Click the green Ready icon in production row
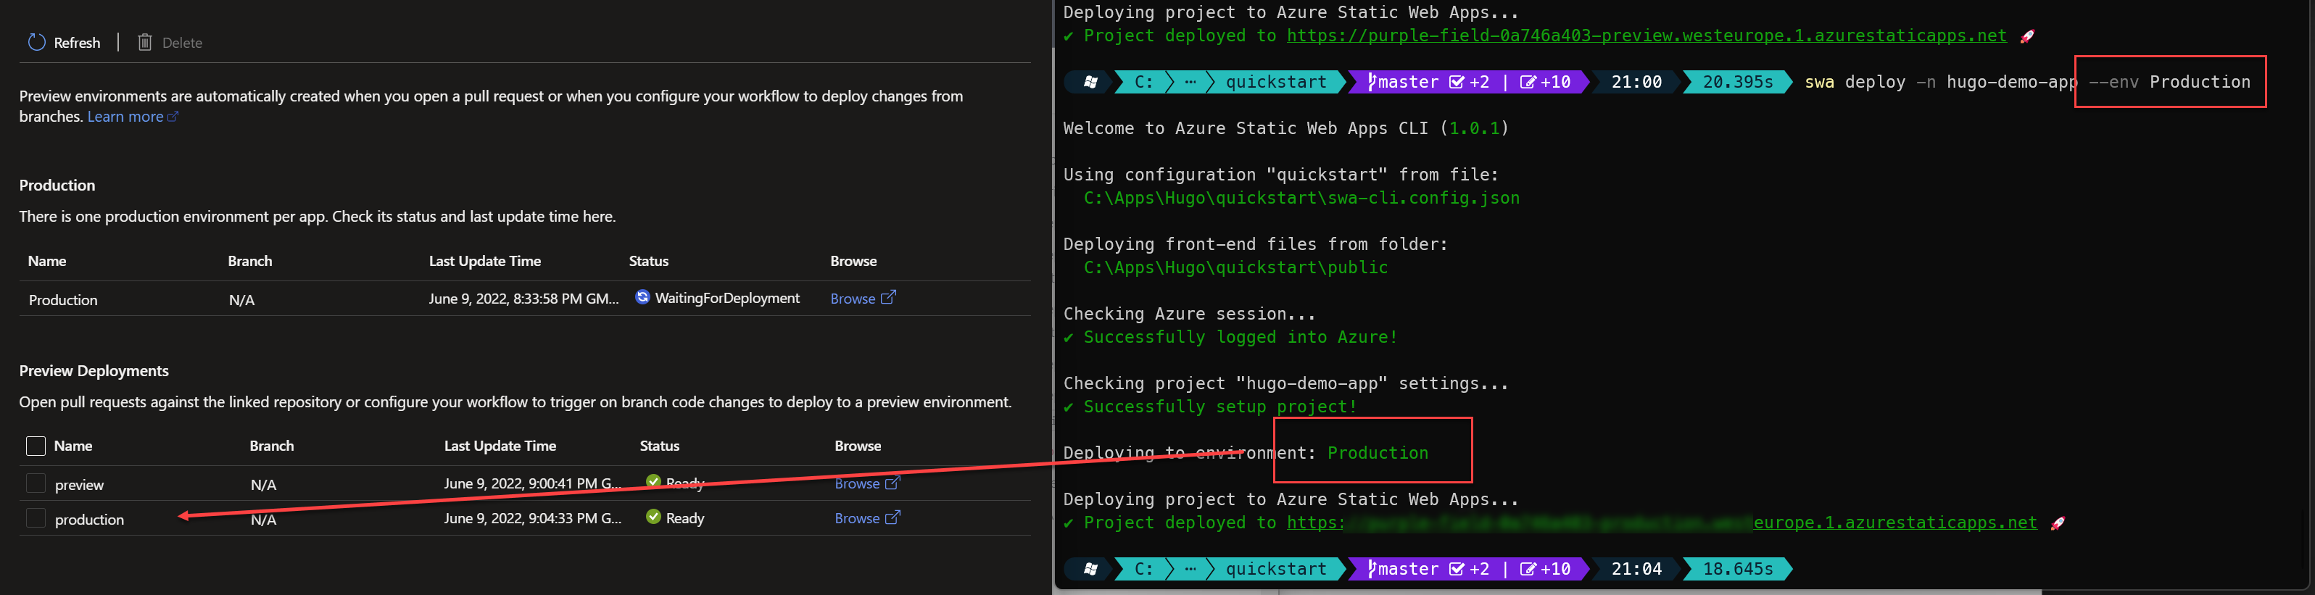Viewport: 2315px width, 595px height. pos(653,517)
